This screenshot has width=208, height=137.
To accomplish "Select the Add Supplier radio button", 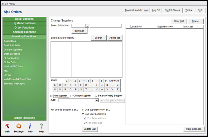I will (x=52, y=96).
